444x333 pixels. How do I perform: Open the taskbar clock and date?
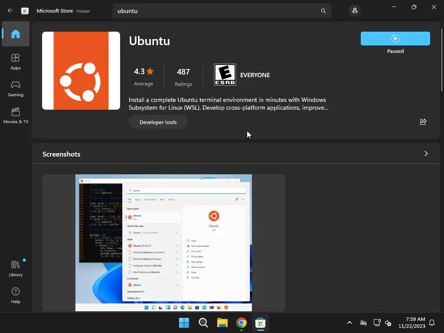(412, 323)
